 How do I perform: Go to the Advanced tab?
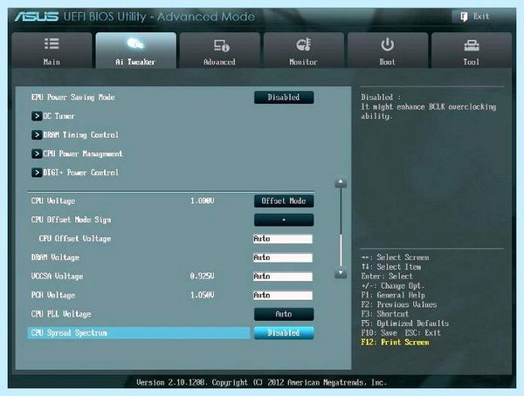[219, 51]
